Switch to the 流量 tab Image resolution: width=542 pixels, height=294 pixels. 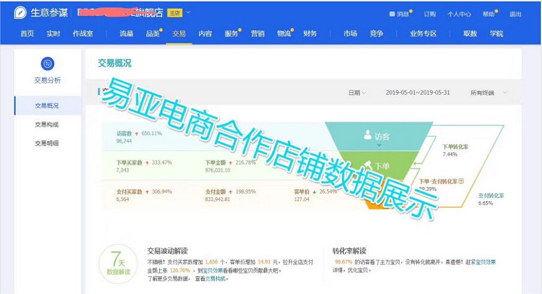(126, 34)
